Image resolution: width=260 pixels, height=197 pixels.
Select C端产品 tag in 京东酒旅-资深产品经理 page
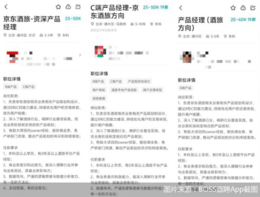click(28, 87)
